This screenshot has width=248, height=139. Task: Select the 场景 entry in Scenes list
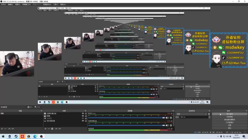coord(21,113)
